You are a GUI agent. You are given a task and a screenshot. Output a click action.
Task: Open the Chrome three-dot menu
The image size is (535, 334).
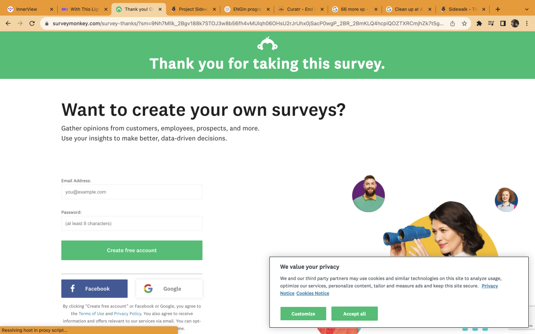point(527,23)
